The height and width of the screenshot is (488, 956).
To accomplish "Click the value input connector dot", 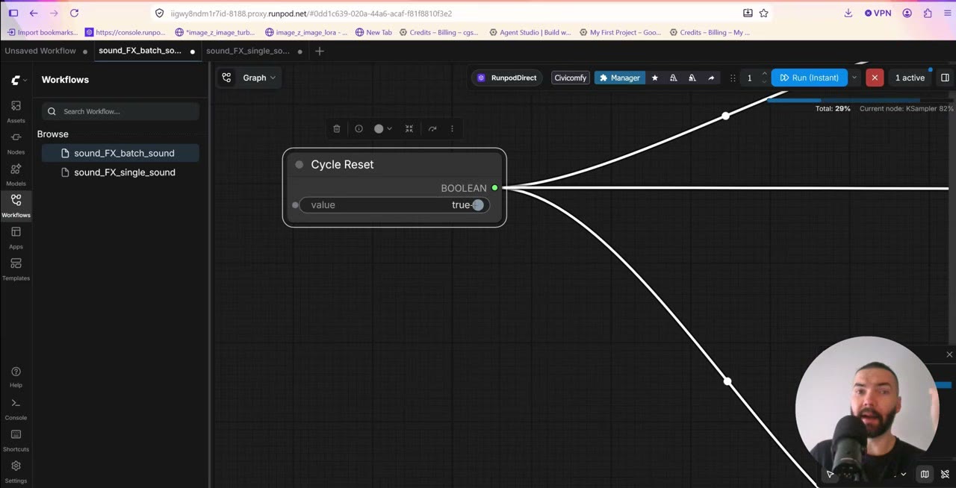I will coord(295,204).
